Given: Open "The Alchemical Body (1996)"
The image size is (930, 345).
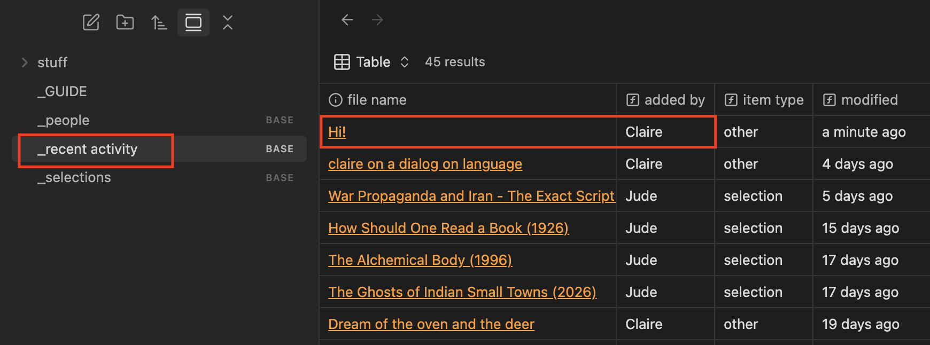Looking at the screenshot, I should (x=420, y=260).
